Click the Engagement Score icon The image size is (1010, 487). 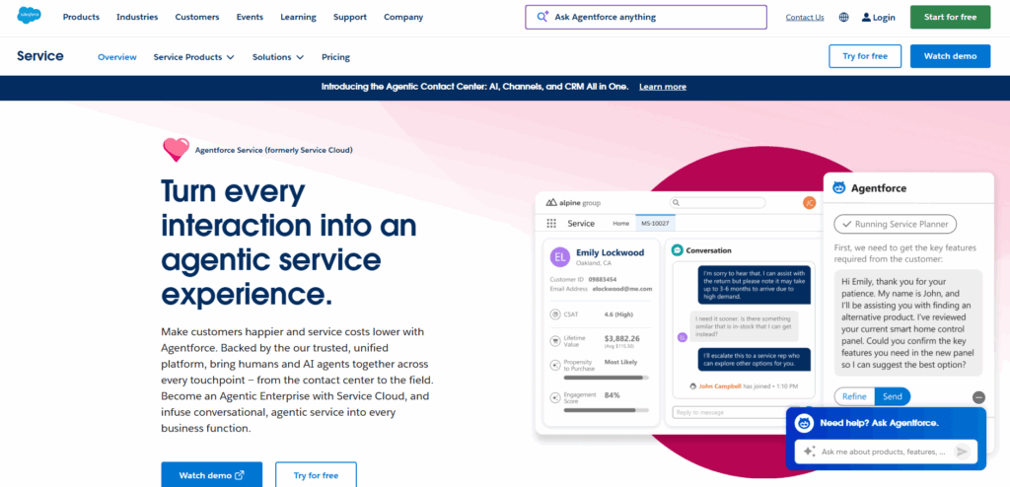555,397
